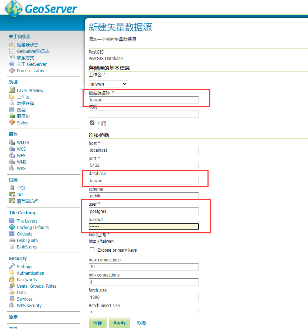Click the 说明 description input field

pyautogui.click(x=144, y=114)
